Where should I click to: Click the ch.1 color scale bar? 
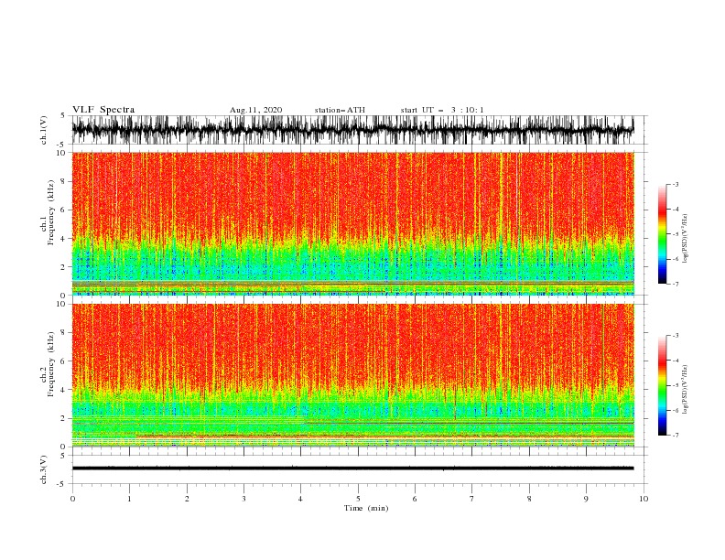[662, 234]
